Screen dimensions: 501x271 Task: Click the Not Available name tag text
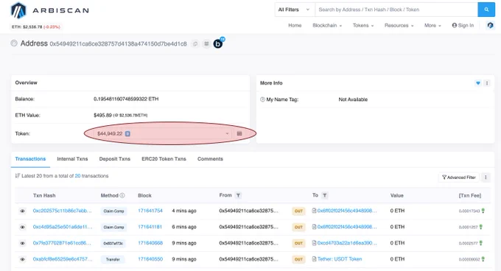[353, 99]
